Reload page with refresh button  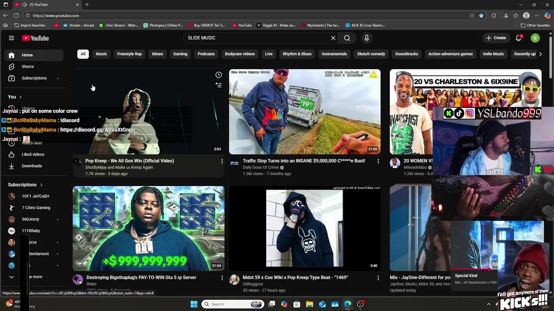tap(16, 16)
